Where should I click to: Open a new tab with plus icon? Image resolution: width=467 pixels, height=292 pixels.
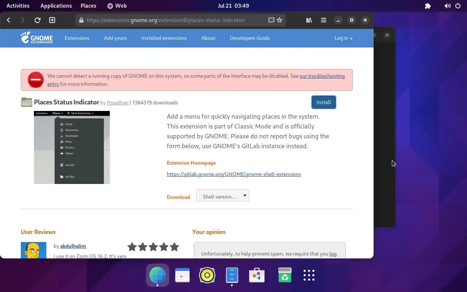point(52,20)
